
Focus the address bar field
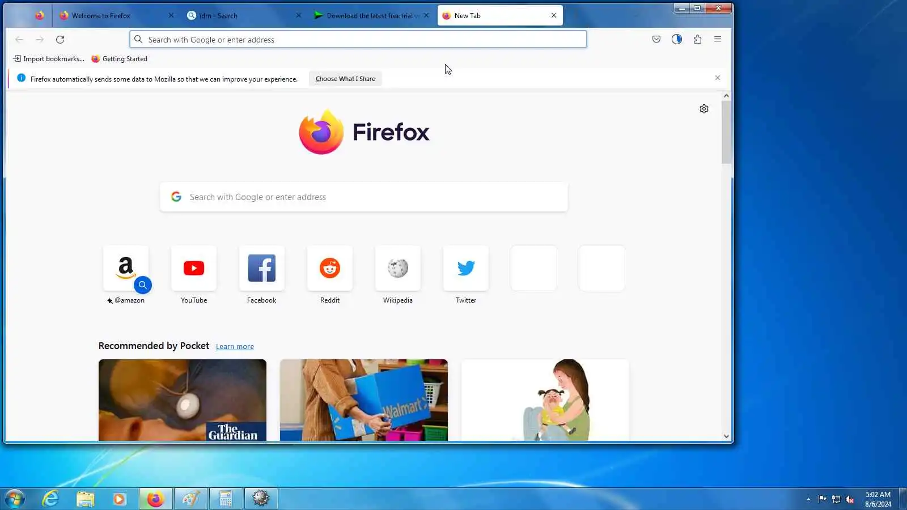pos(358,40)
